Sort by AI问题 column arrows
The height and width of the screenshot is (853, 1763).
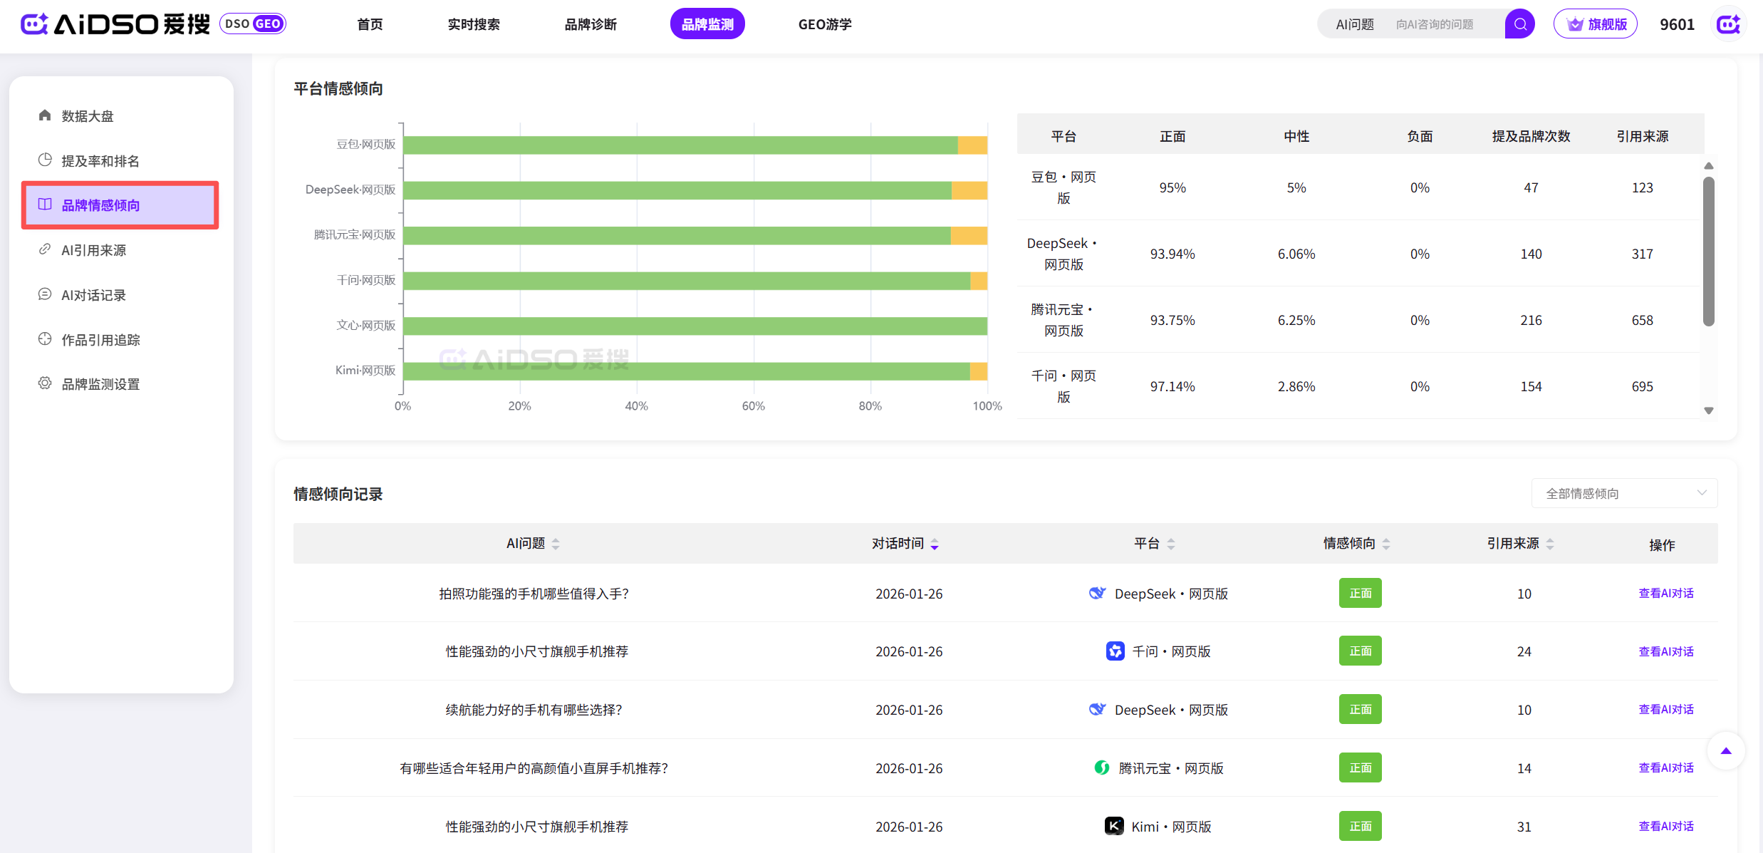click(556, 544)
